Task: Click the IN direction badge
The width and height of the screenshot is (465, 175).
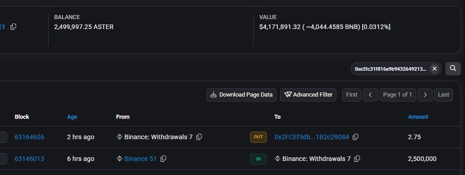Action: [258, 159]
